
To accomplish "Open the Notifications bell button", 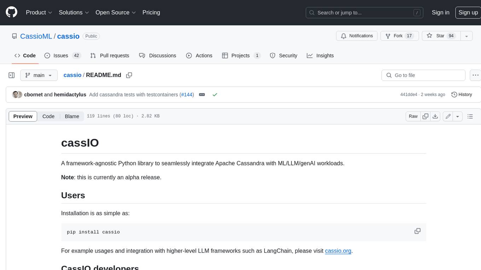I will (x=357, y=36).
